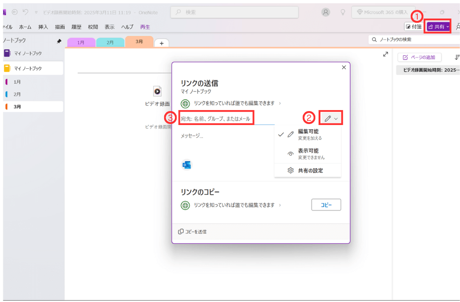
Task: Click the lightbulb icon in title bar
Action: [343, 12]
